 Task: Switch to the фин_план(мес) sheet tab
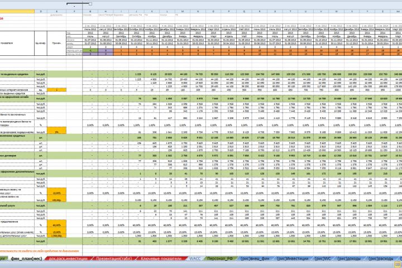pyautogui.click(x=26, y=259)
